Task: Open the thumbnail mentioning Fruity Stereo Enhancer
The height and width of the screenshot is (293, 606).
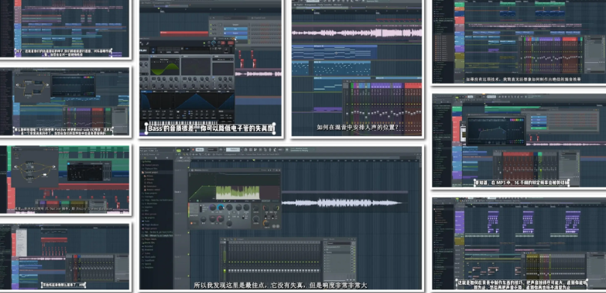Action: [x=64, y=179]
